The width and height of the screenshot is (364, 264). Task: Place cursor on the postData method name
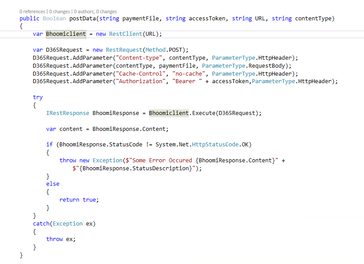pos(83,18)
